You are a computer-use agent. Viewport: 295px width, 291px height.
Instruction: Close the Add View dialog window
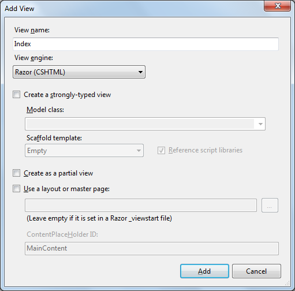click(x=277, y=6)
